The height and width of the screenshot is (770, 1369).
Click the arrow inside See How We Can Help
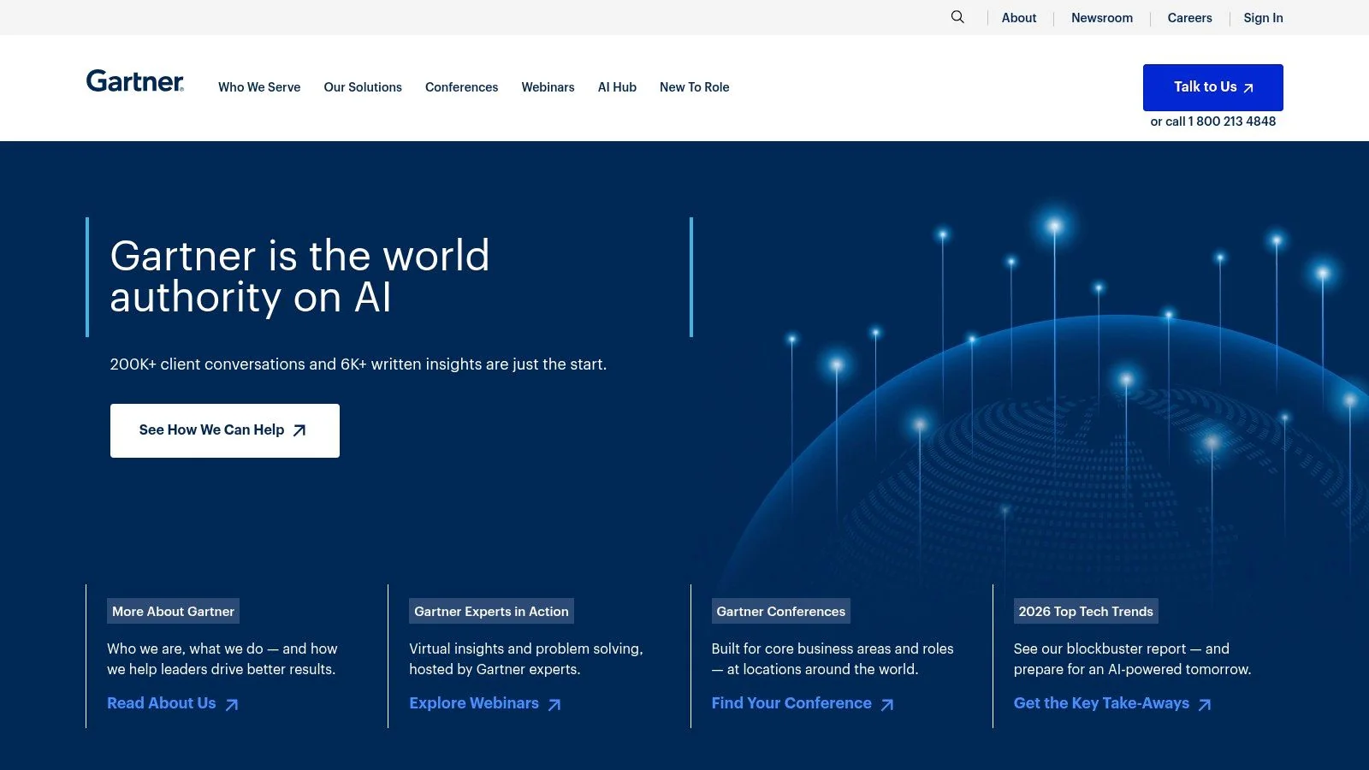tap(298, 430)
